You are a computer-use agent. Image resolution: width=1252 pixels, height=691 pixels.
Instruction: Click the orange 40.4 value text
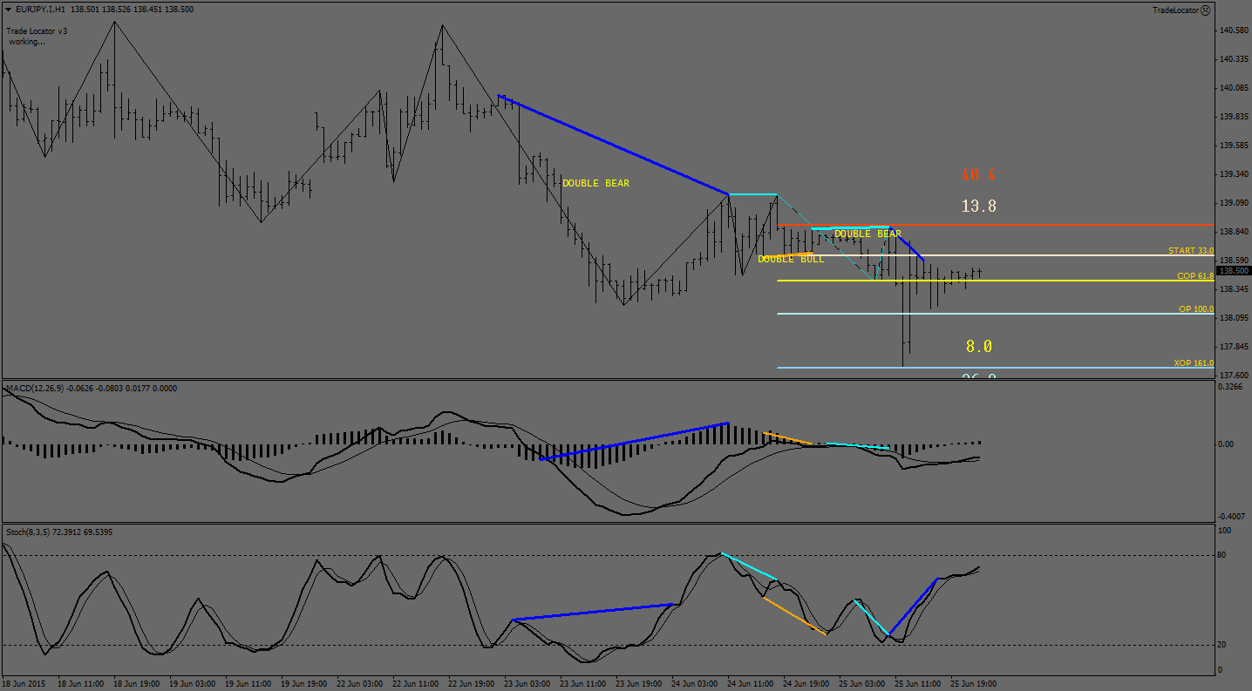tap(978, 175)
